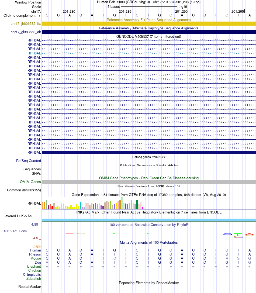Open 'Short Genetic Variants from dbSNP release 155' title

pos(149,186)
